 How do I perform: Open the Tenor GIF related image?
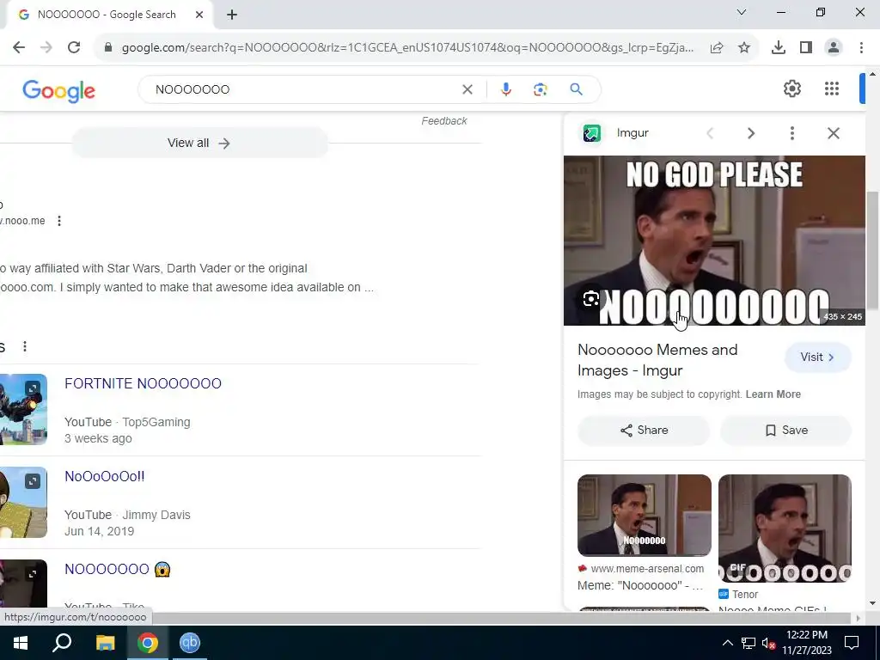[x=785, y=529]
